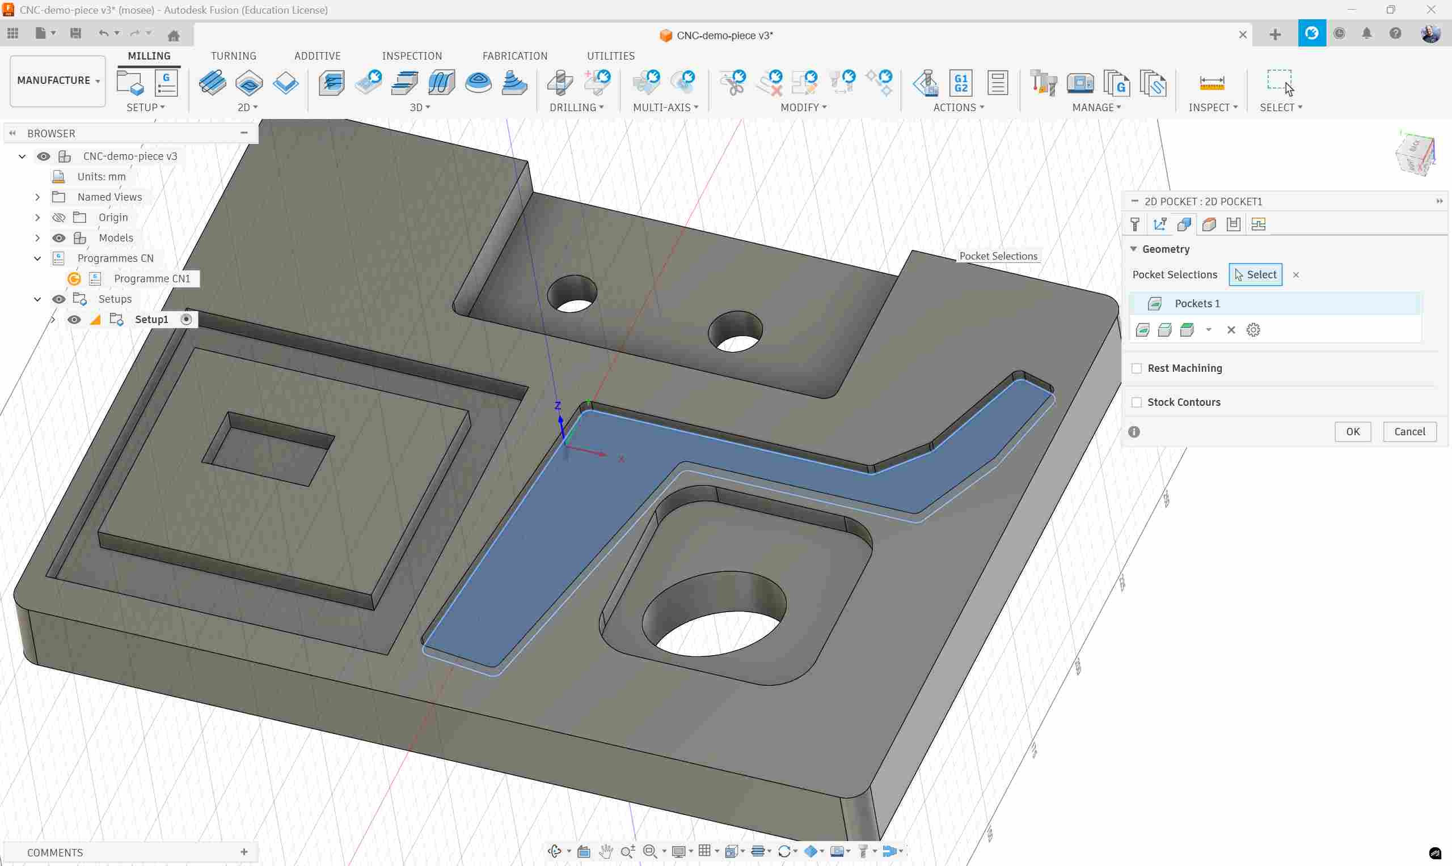
Task: Click the Drill tool in toolbar
Action: (x=560, y=83)
